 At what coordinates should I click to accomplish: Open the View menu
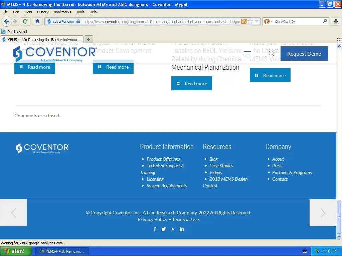[x=28, y=12]
